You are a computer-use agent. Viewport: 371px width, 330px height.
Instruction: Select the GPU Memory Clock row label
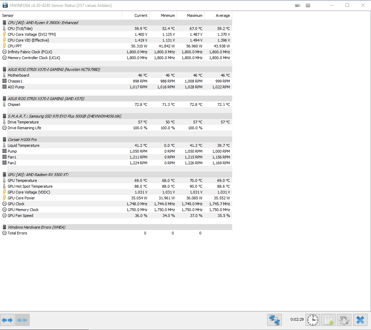23,210
